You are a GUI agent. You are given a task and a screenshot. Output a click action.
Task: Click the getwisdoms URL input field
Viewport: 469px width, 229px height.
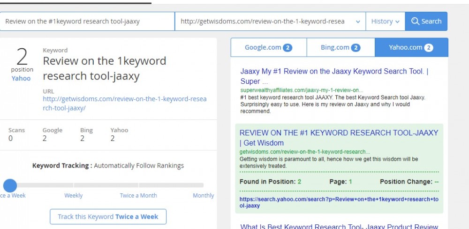tap(270, 21)
